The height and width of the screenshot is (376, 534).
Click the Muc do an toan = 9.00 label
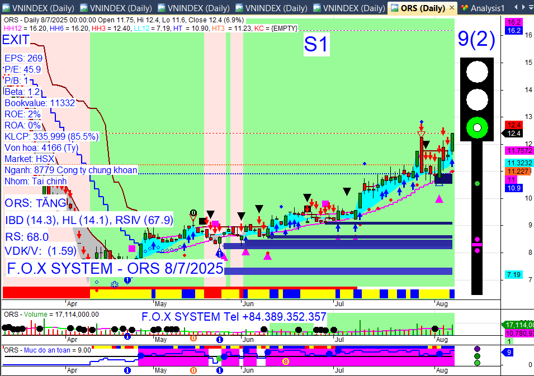click(48, 350)
